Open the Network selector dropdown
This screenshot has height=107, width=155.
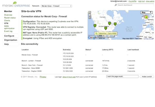tap(56, 6)
